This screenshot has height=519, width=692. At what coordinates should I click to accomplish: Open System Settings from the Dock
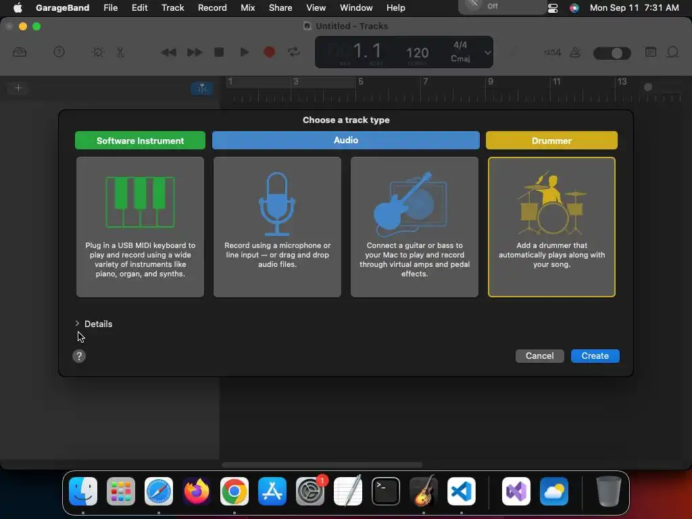tap(310, 491)
